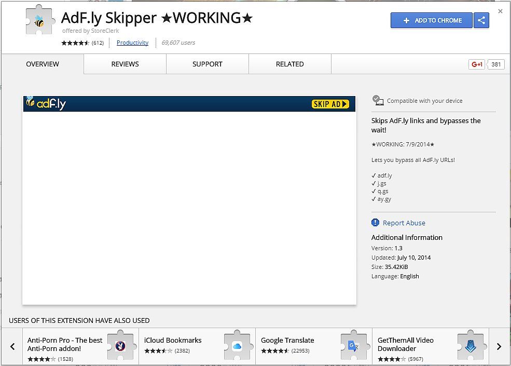Click the Google Translate rating (22953)
Image resolution: width=511 pixels, height=366 pixels.
[285, 351]
